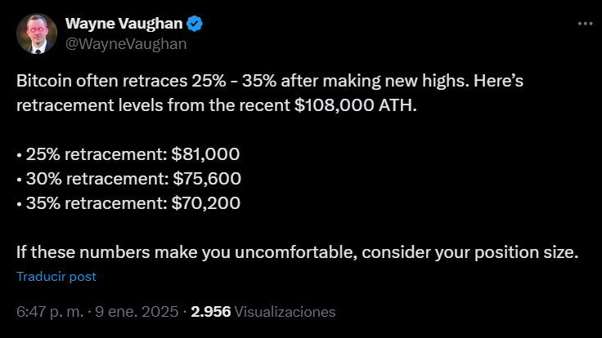Select the 25% retracement bullet label
Viewport: 602px width, 338px height.
pyautogui.click(x=97, y=154)
